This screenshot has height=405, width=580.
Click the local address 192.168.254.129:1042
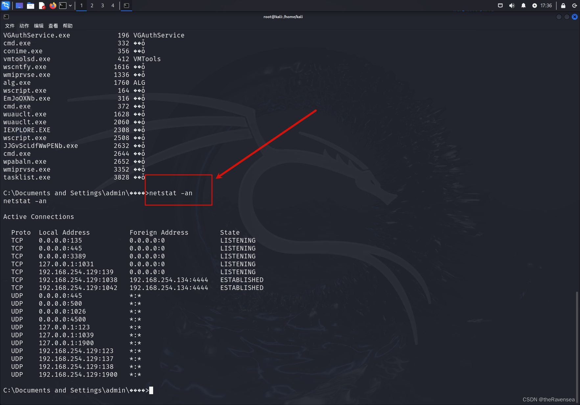point(78,288)
